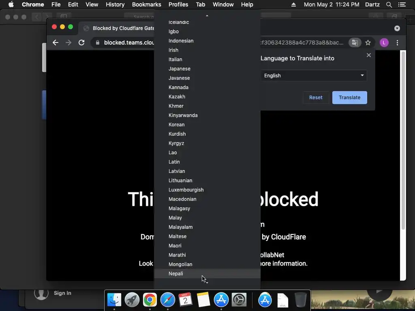Click the Translate button
This screenshot has width=415, height=311.
click(x=349, y=98)
